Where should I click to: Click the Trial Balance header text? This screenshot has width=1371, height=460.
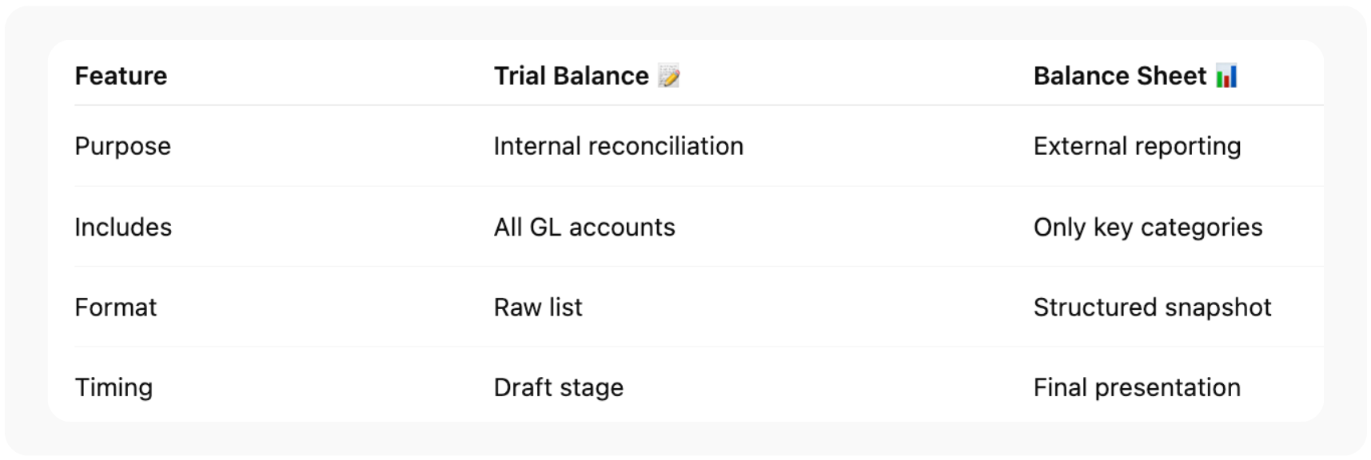click(x=571, y=76)
